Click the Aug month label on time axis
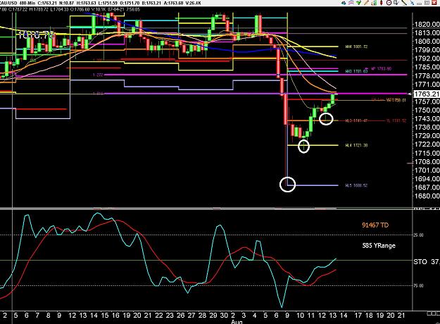 click(x=237, y=322)
